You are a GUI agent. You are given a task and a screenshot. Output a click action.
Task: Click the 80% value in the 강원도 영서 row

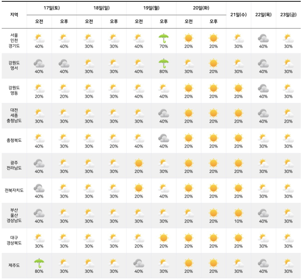coord(164,71)
